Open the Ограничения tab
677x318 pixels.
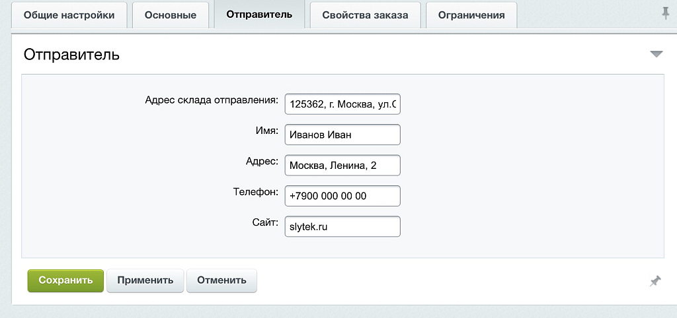click(471, 15)
